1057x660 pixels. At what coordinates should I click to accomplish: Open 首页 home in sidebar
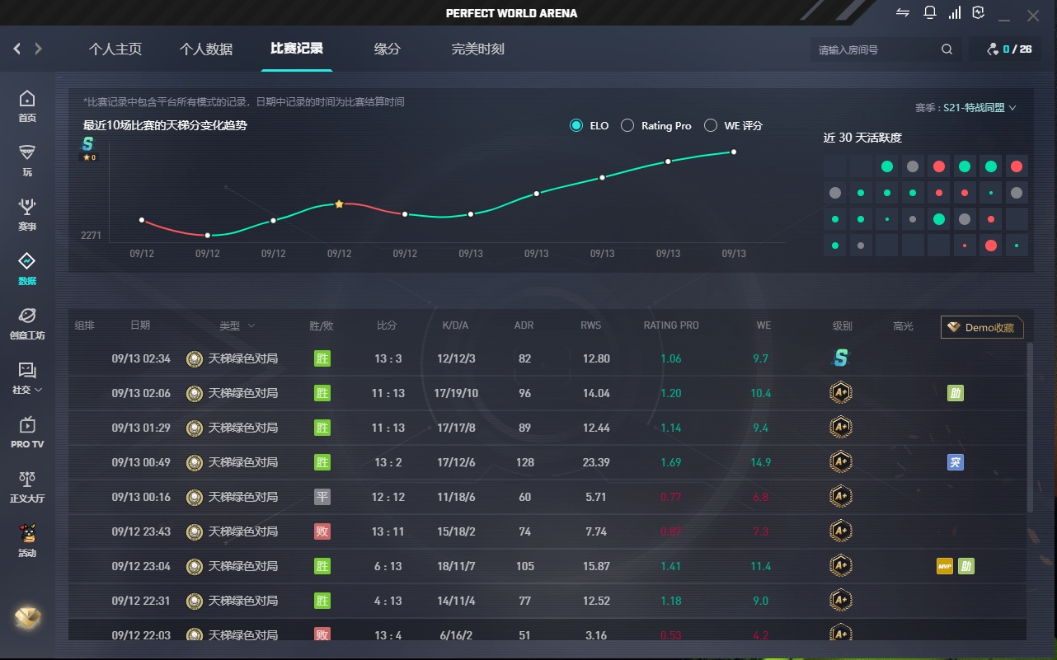pos(27,106)
